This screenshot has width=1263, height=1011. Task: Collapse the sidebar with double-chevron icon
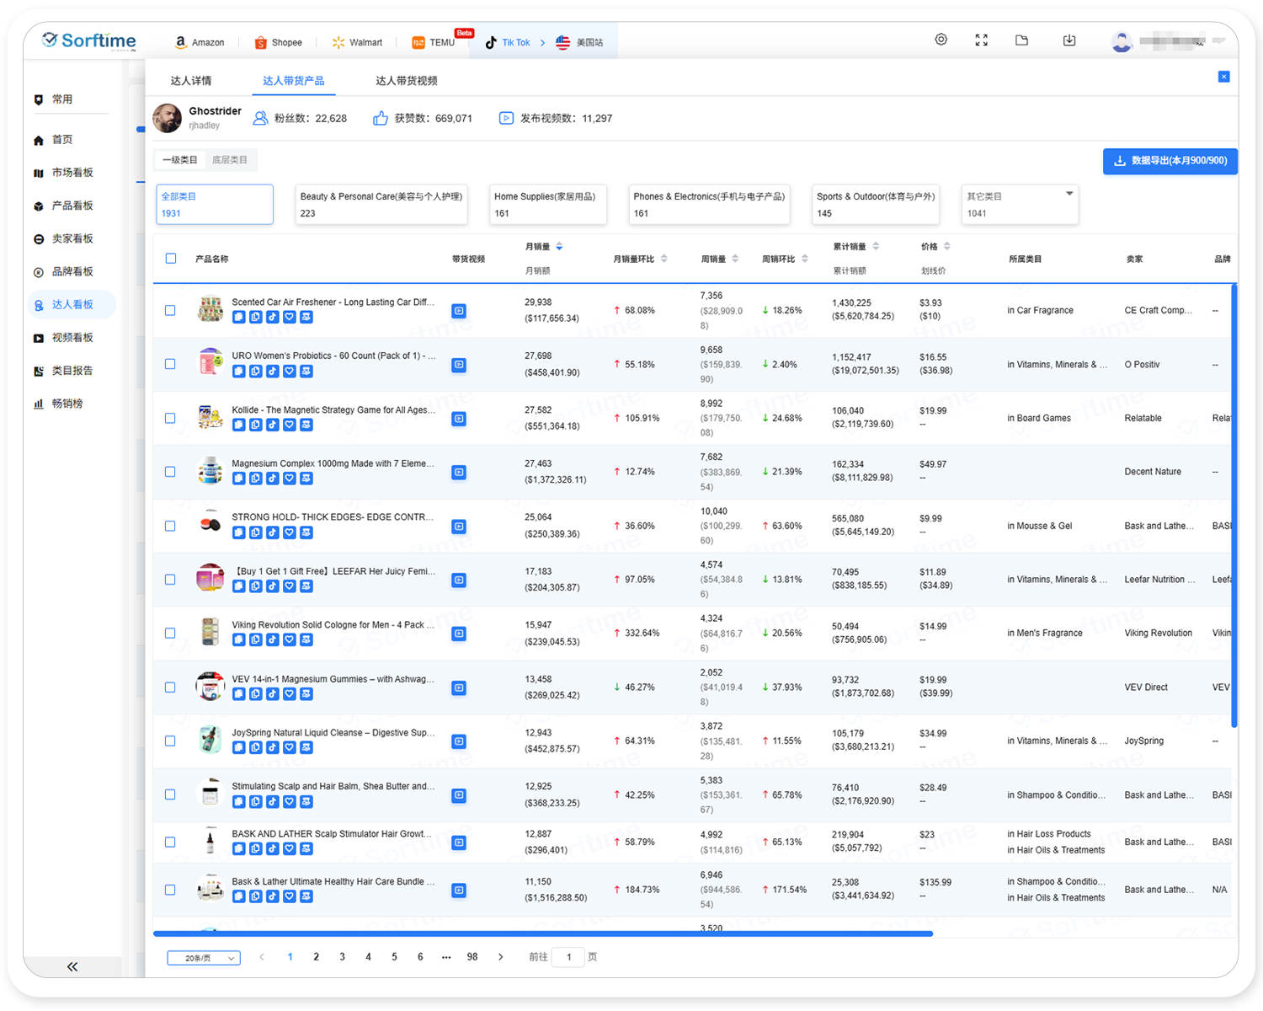point(72,966)
